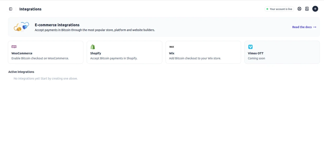Toggle the sidebar panel visibility
The image size is (324, 162).
click(x=11, y=9)
